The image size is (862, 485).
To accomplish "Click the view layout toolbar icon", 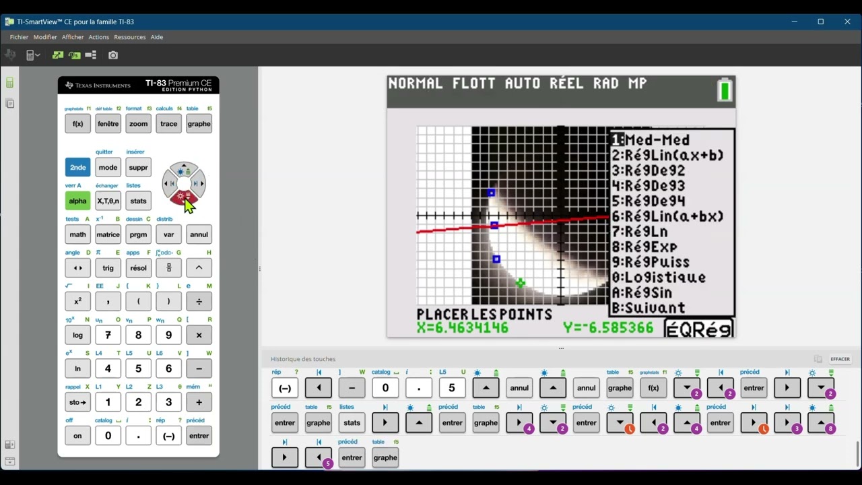I will pyautogui.click(x=91, y=55).
